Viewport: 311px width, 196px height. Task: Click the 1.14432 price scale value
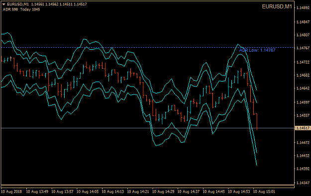click(x=303, y=156)
